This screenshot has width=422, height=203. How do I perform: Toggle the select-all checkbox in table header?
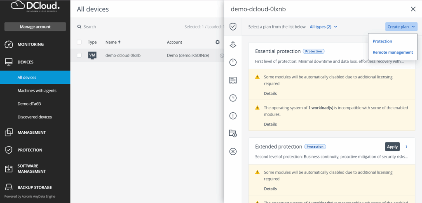click(x=79, y=42)
